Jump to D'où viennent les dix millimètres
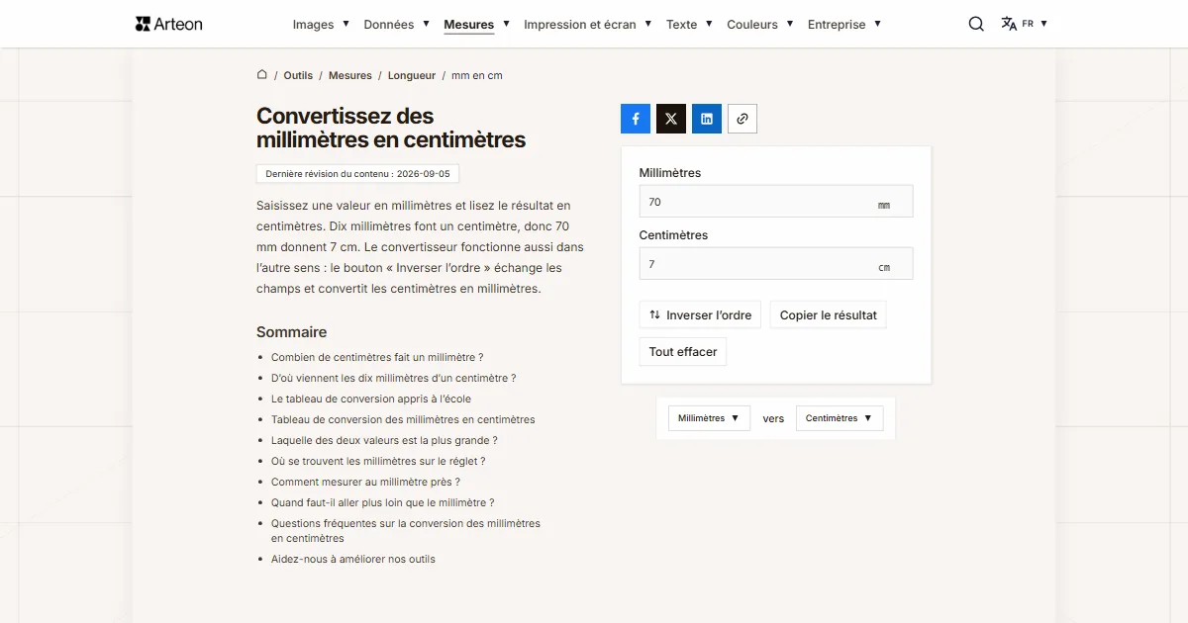The image size is (1188, 623). pos(393,378)
